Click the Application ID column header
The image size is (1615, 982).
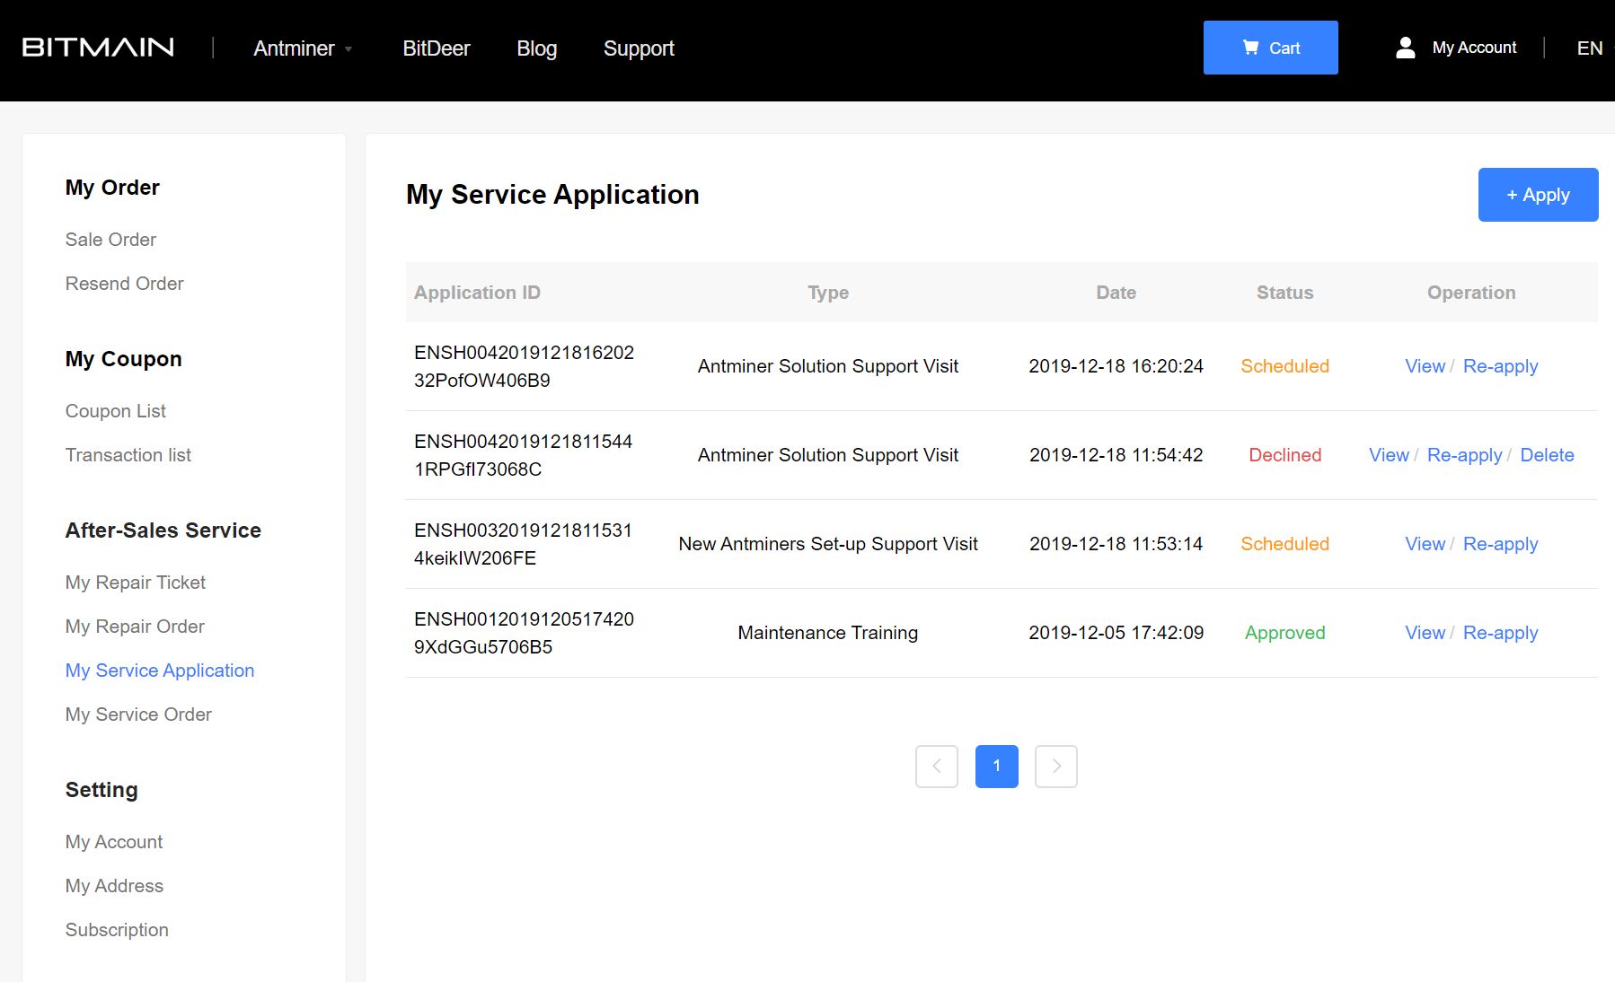point(477,293)
